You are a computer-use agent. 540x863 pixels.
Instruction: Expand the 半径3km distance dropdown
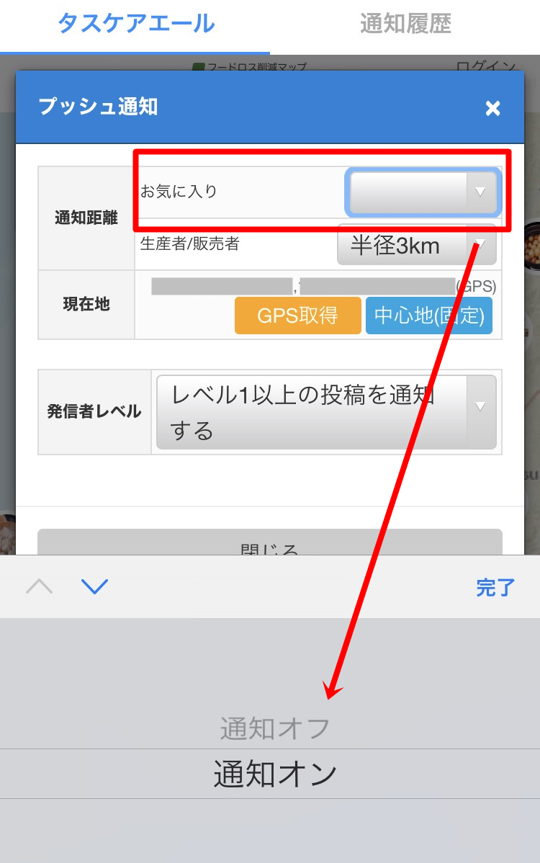(417, 245)
